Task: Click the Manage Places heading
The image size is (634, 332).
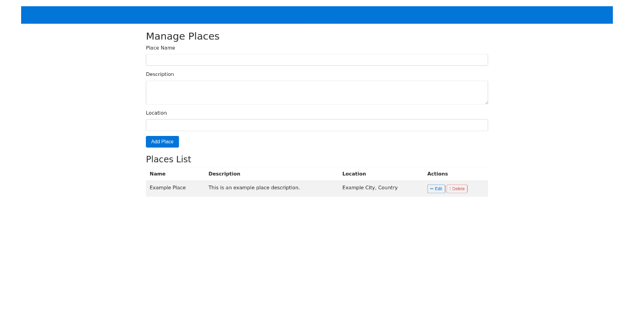Action: [182, 36]
